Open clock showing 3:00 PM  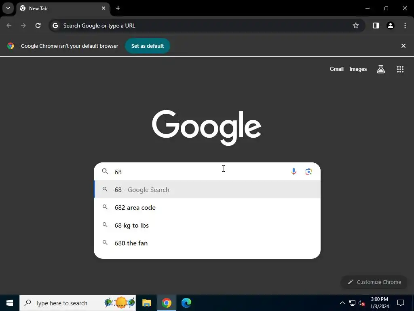pos(380,303)
